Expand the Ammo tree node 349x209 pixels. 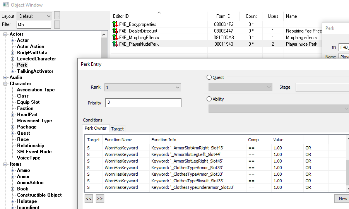point(13,170)
